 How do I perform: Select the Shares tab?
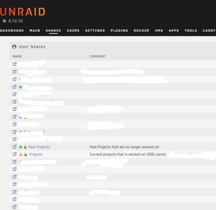tap(53, 31)
